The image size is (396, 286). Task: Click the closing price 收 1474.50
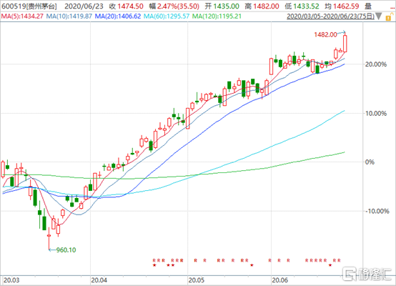tap(127, 6)
